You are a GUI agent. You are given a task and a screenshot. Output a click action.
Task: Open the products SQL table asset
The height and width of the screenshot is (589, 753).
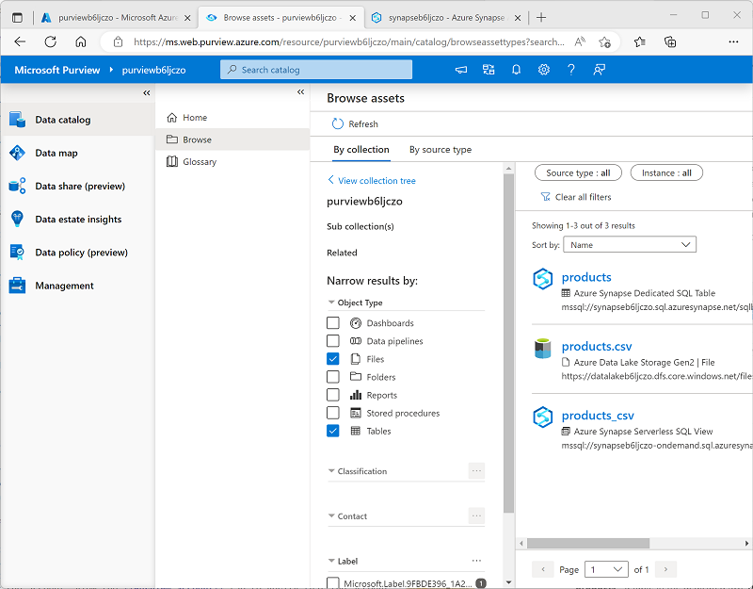586,277
